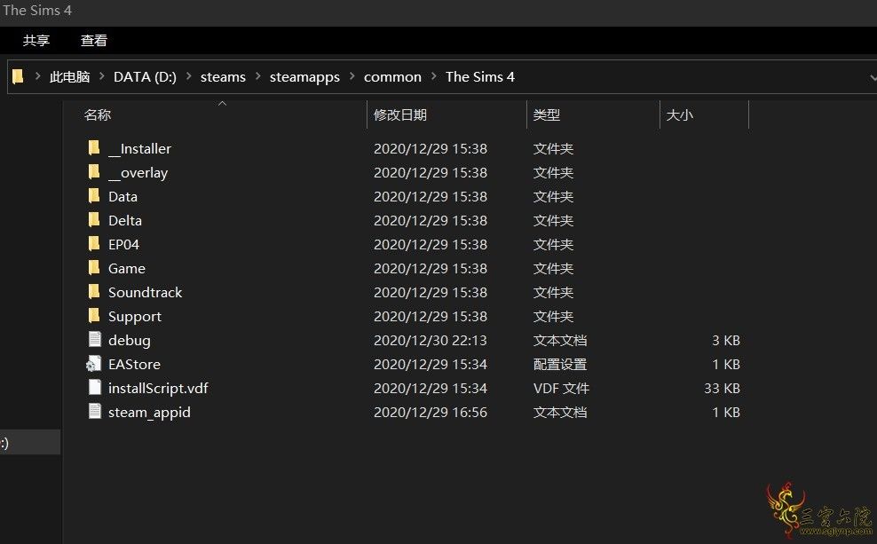Screen dimensions: 877x544
Task: Expand chevron after steams breadcrumb
Action: (257, 76)
